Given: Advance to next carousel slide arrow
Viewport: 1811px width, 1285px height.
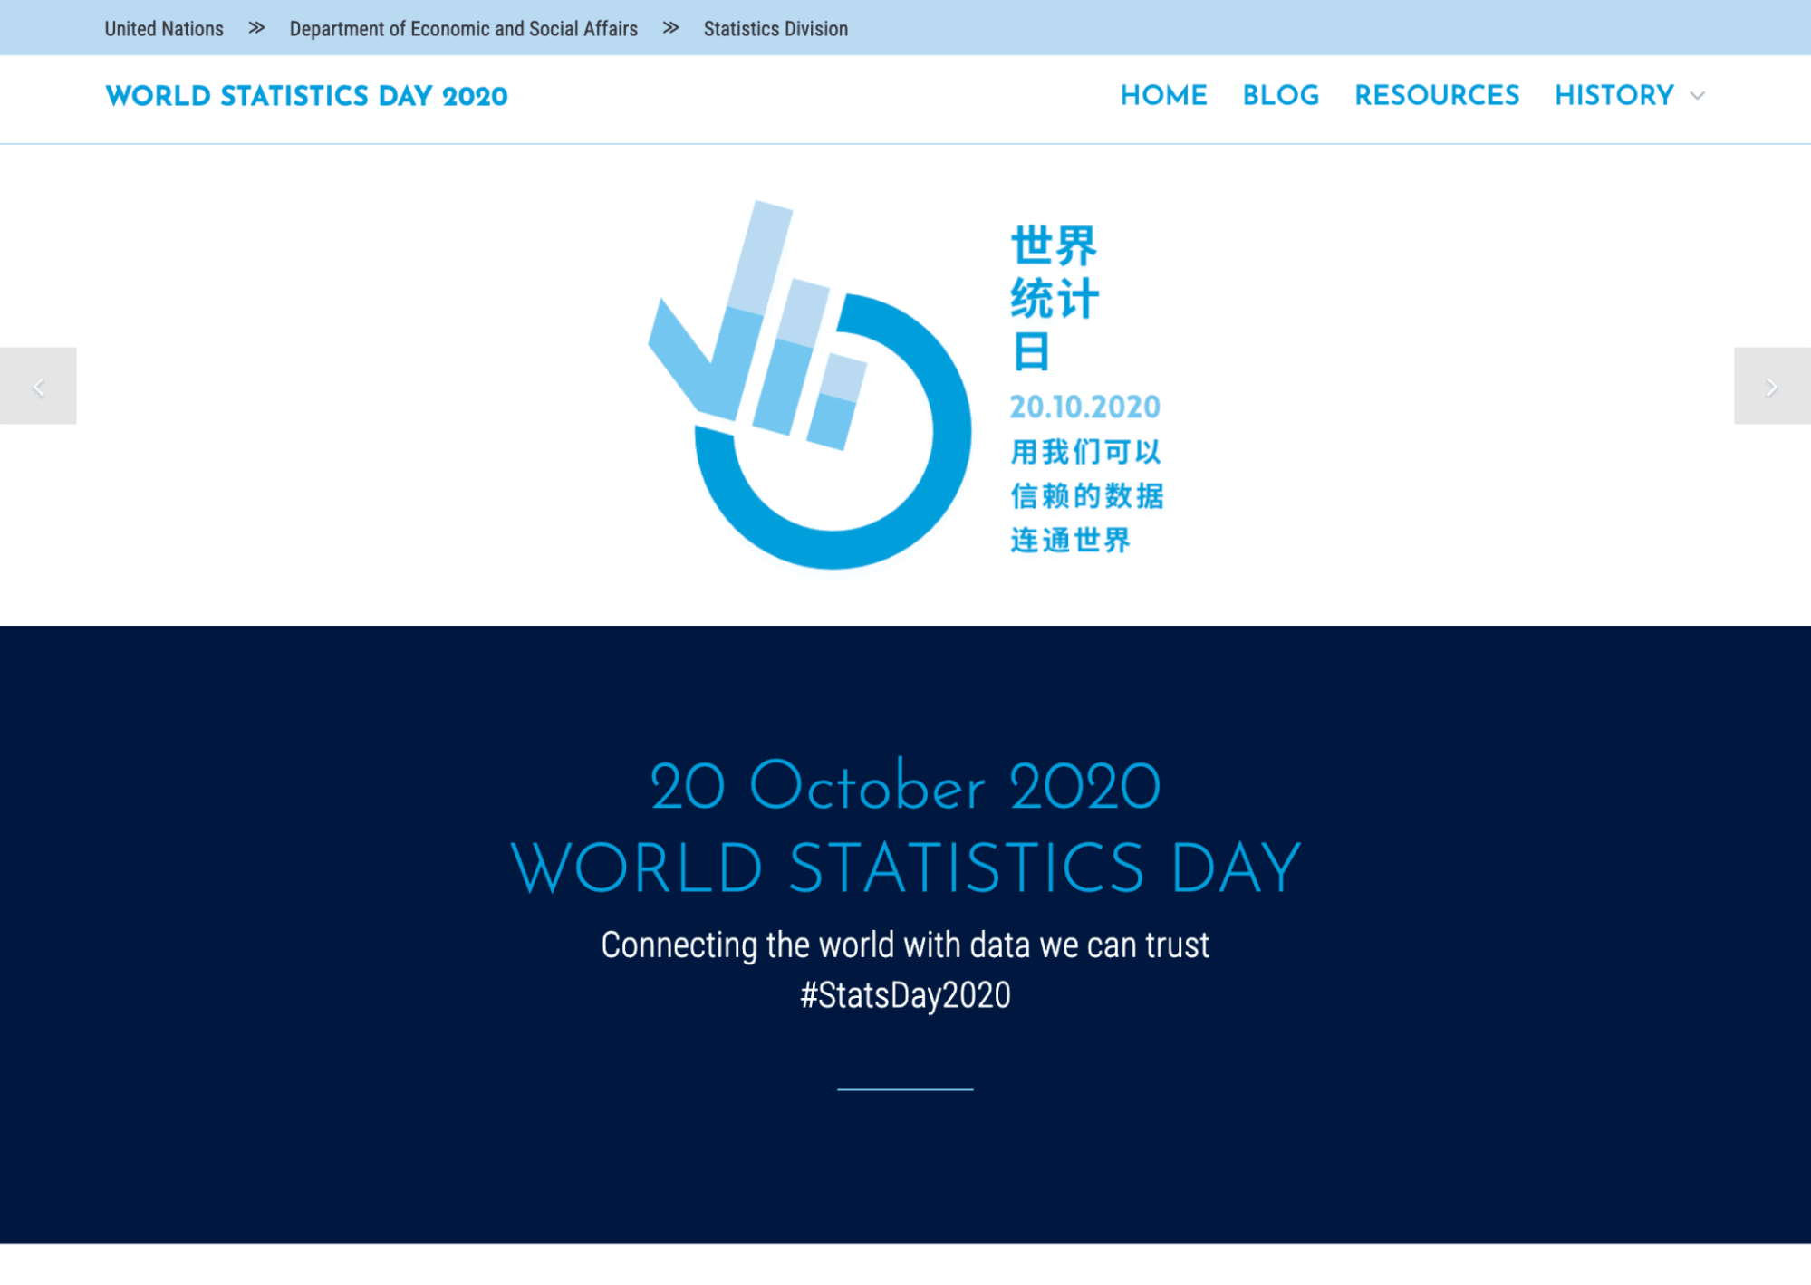Looking at the screenshot, I should (1772, 386).
